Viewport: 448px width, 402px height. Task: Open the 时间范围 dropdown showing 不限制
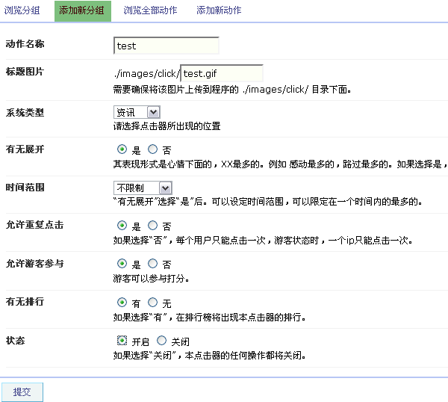point(143,188)
